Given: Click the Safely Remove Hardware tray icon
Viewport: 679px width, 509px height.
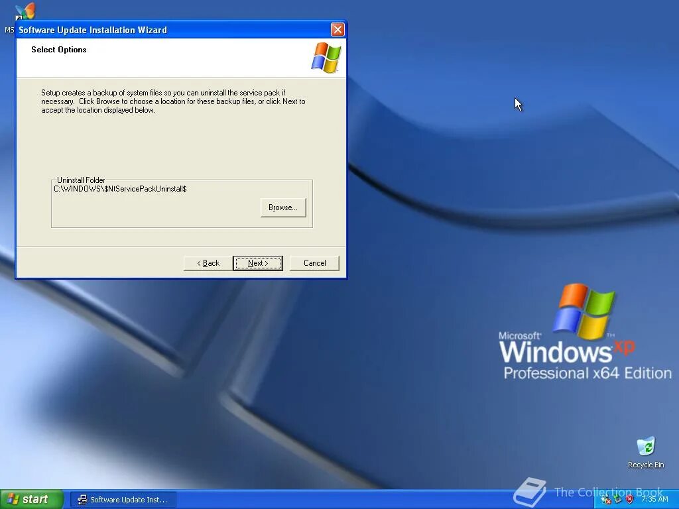Looking at the screenshot, I should 618,500.
